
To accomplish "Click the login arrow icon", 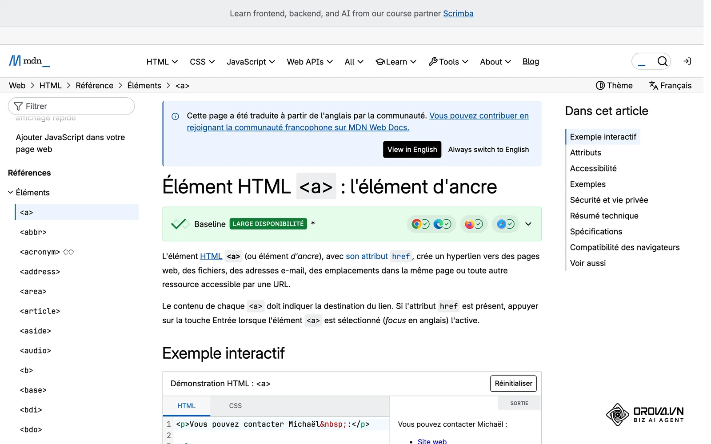I will [687, 61].
